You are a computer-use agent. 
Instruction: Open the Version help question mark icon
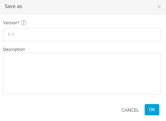(x=23, y=23)
